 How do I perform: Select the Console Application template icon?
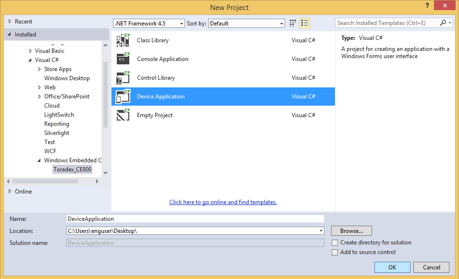point(123,59)
